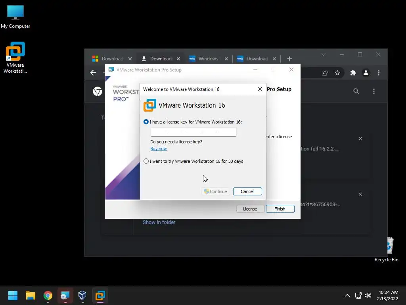Open VirtualBox from the taskbar
Image resolution: width=406 pixels, height=305 pixels.
click(82, 295)
